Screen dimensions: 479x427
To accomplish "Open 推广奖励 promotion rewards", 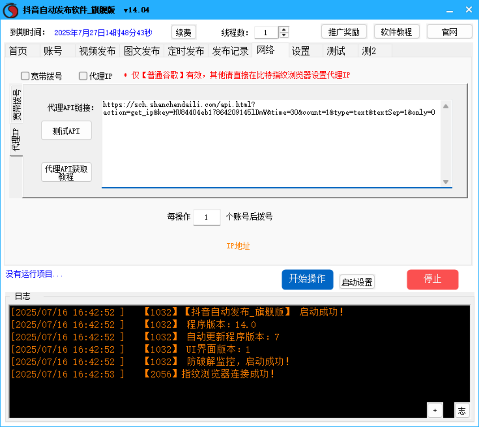I will [x=344, y=32].
